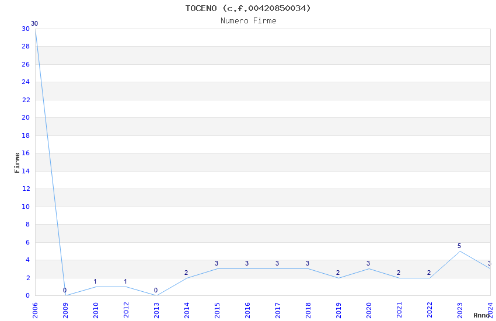
Task: Select the data label 0 for year 2013
Action: pyautogui.click(x=156, y=290)
